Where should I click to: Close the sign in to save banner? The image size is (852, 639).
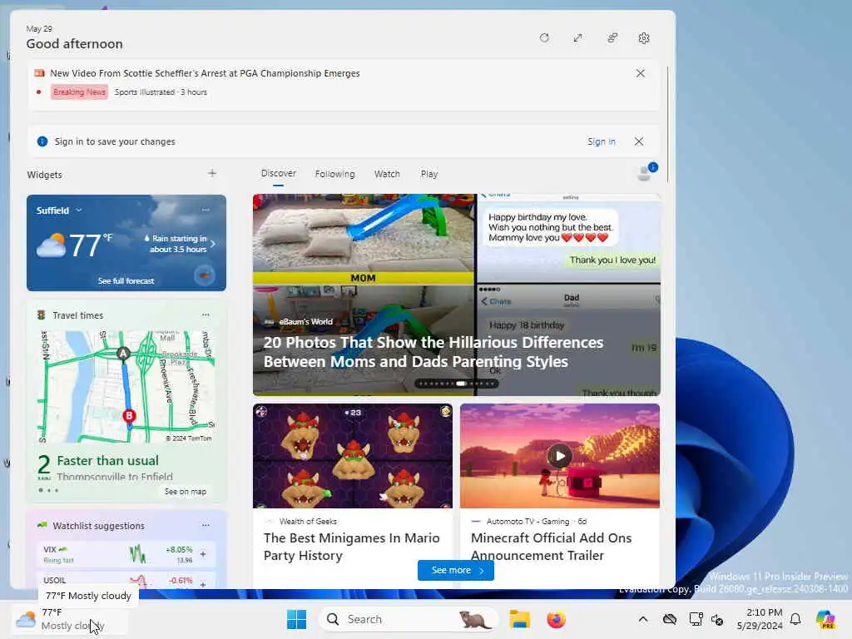tap(639, 141)
